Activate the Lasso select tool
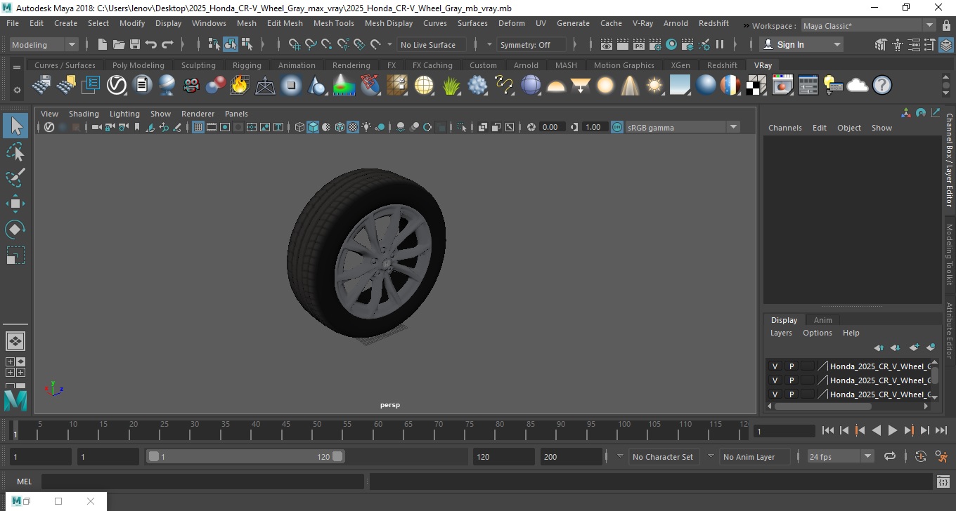This screenshot has width=956, height=511. pos(15,152)
